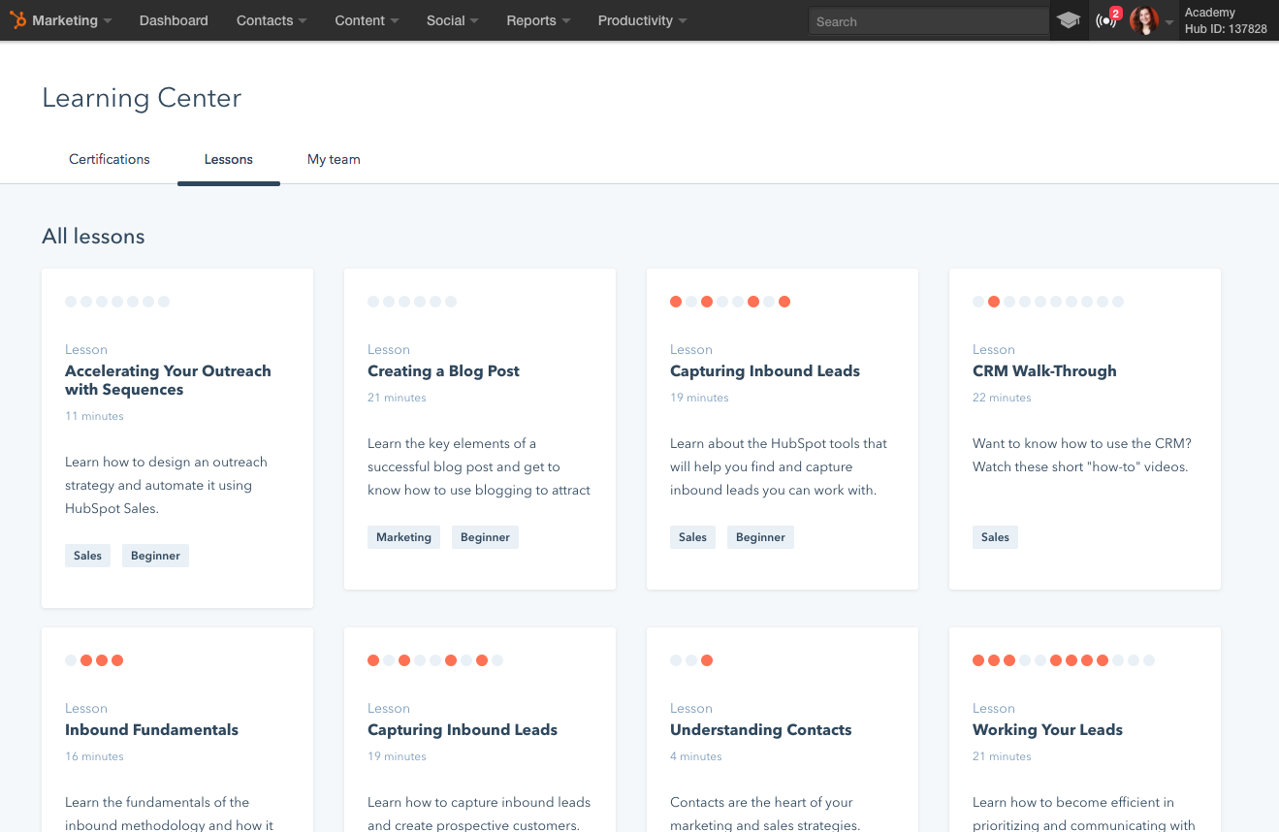The width and height of the screenshot is (1279, 832).
Task: Click the Marketing tag on Blog Post card
Action: [403, 537]
